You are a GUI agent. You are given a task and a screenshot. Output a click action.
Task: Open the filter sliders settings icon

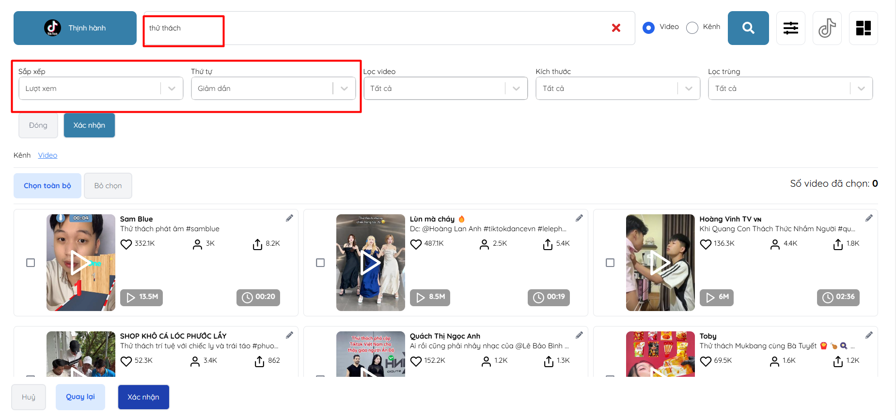[x=790, y=28]
